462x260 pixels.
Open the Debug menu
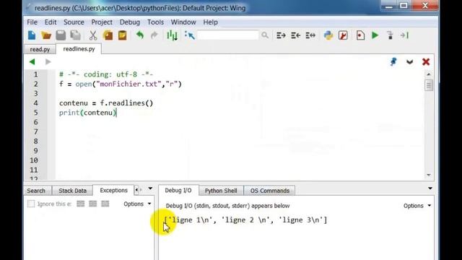130,22
